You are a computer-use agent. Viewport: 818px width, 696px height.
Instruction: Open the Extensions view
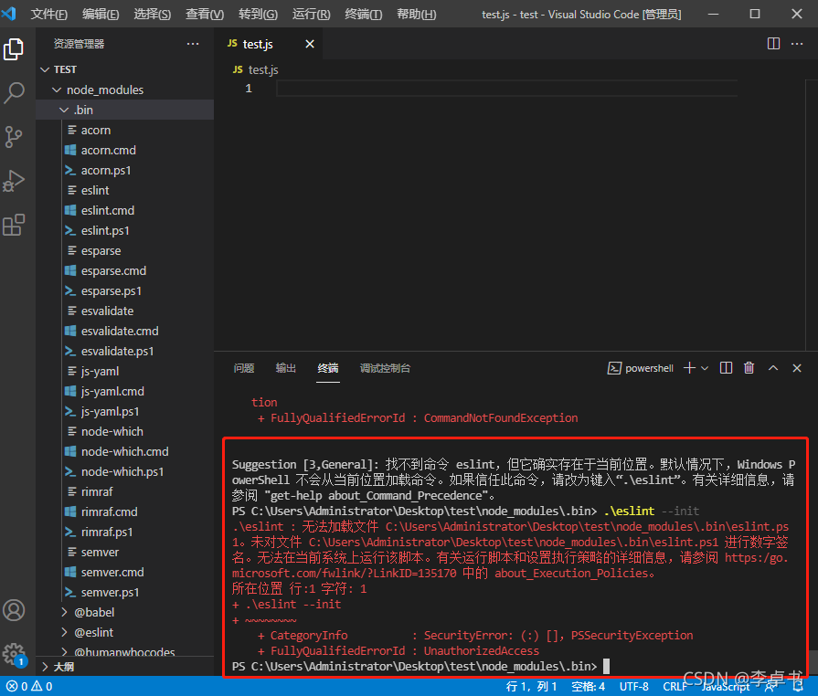(14, 225)
